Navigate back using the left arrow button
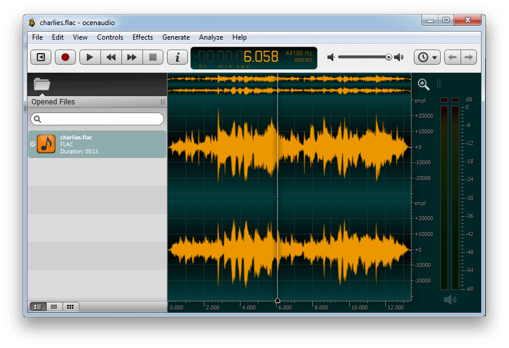 click(x=453, y=57)
